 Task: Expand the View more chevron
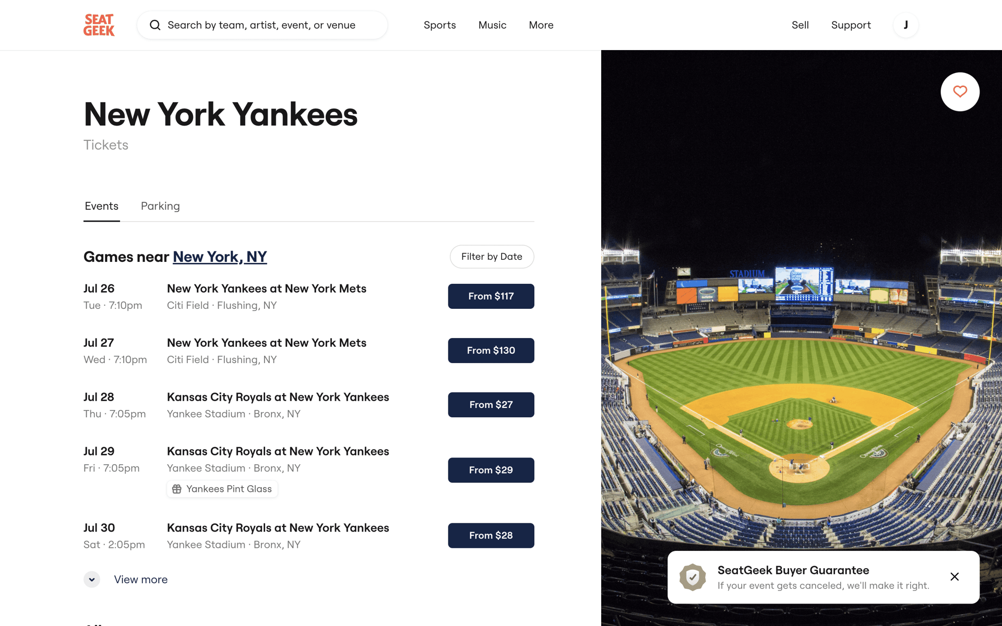pyautogui.click(x=92, y=580)
